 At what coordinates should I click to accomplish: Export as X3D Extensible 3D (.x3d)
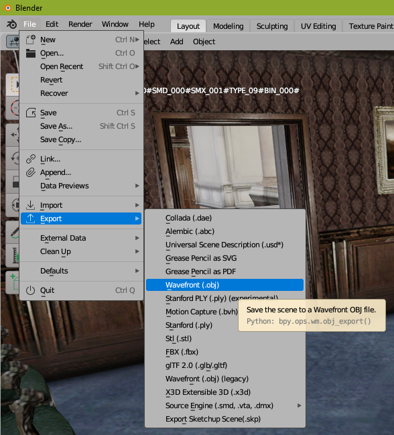[x=225, y=392]
